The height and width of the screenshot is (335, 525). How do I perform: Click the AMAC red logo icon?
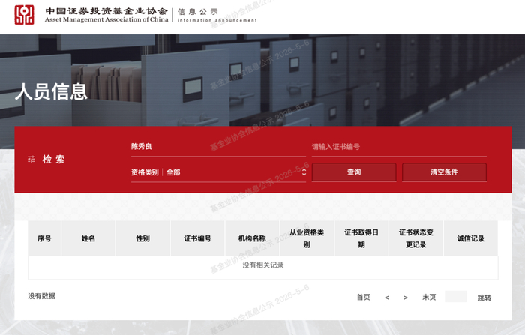24,15
